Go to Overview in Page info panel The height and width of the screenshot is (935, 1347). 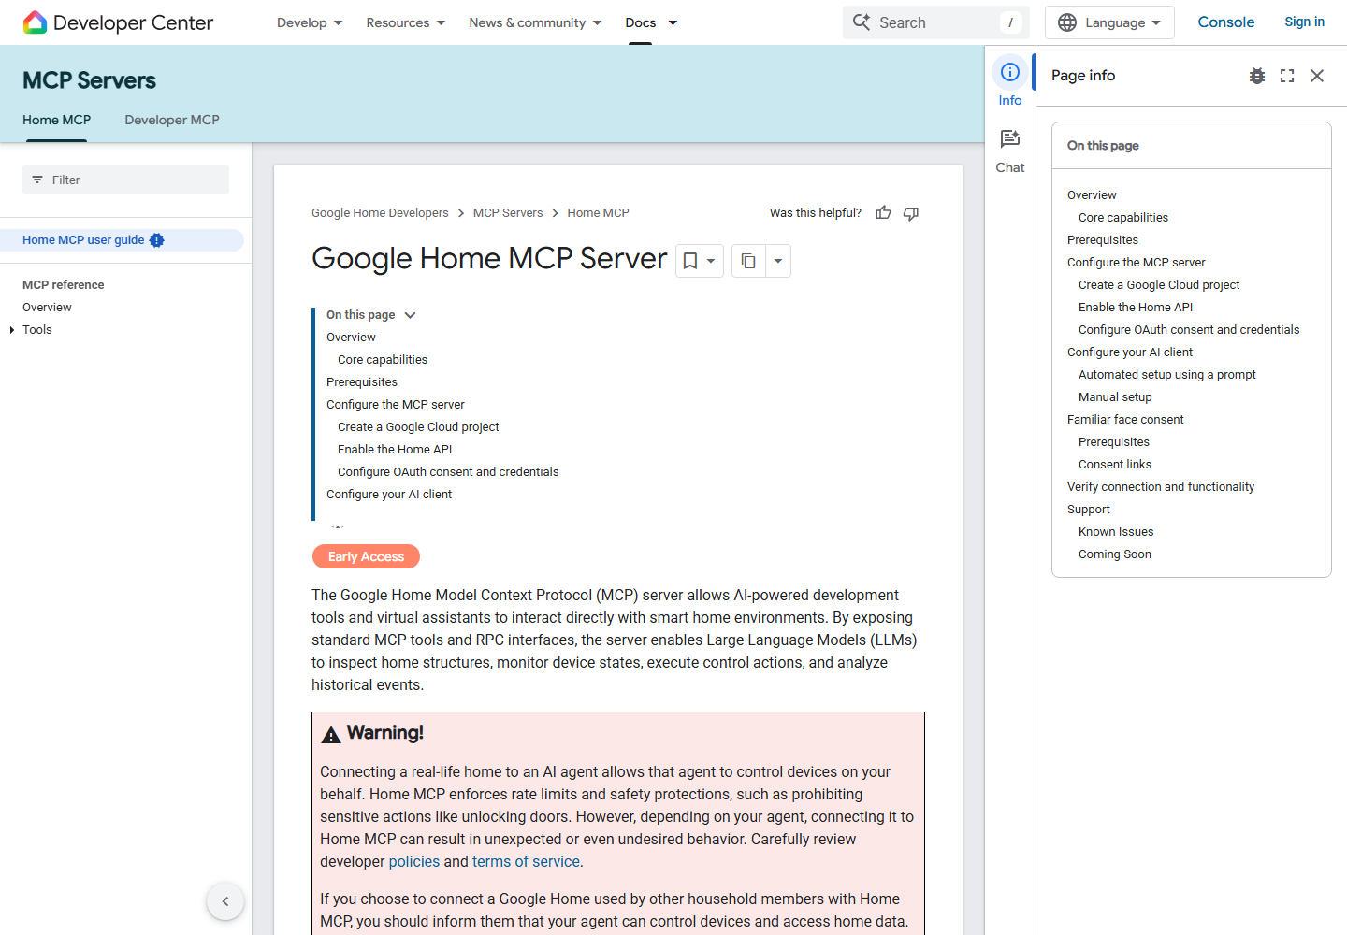[x=1092, y=195]
